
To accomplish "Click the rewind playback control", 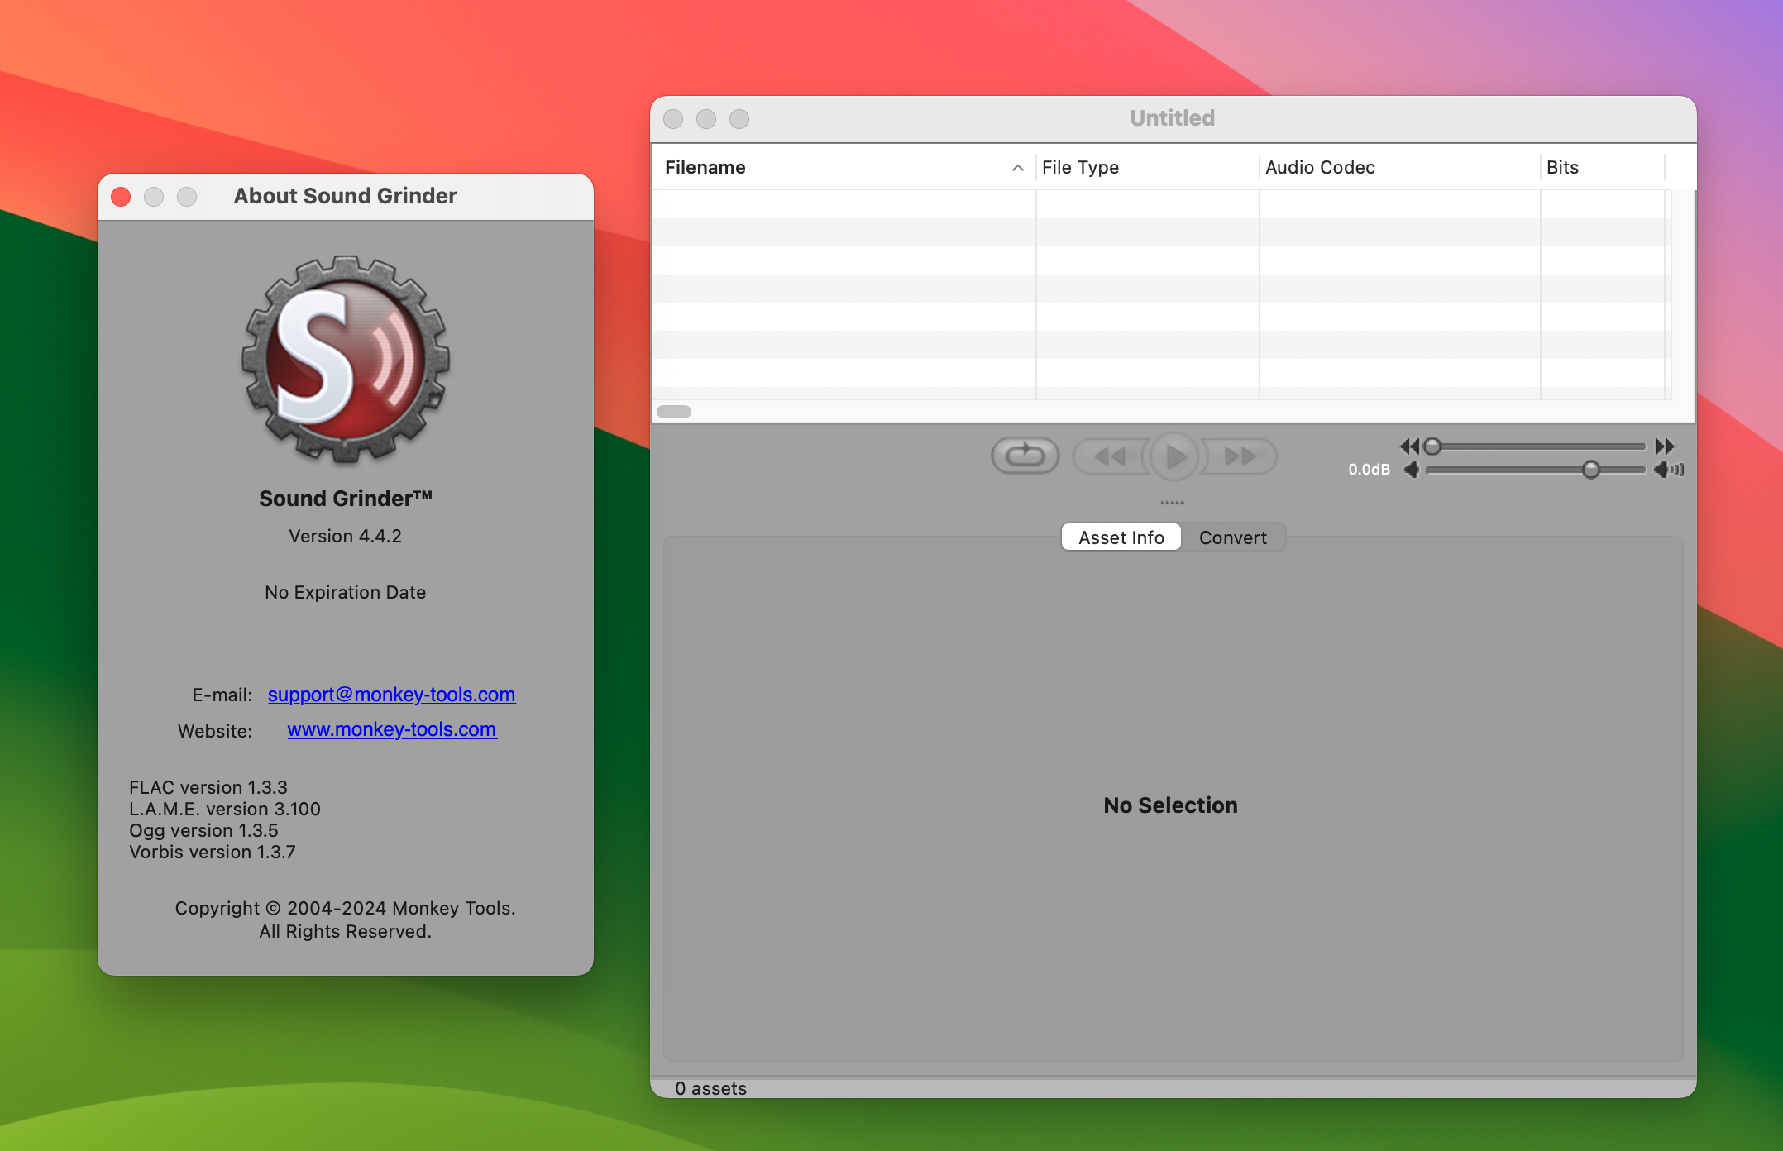I will click(x=1111, y=456).
